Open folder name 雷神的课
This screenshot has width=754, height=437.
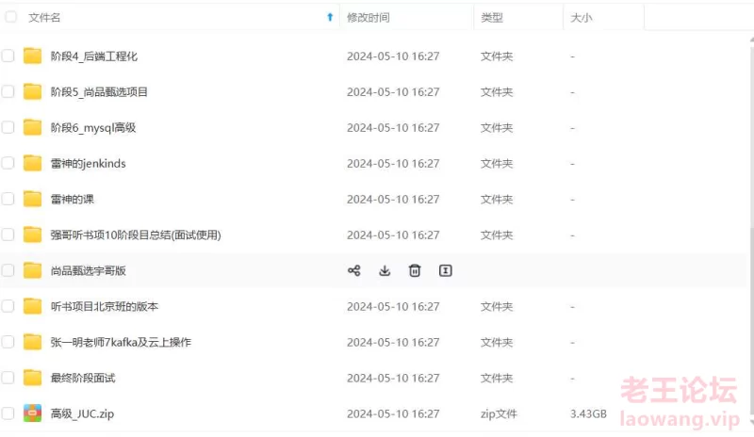point(73,199)
